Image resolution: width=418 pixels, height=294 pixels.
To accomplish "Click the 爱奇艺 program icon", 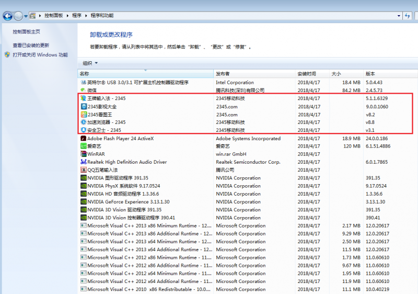I will pos(84,146).
